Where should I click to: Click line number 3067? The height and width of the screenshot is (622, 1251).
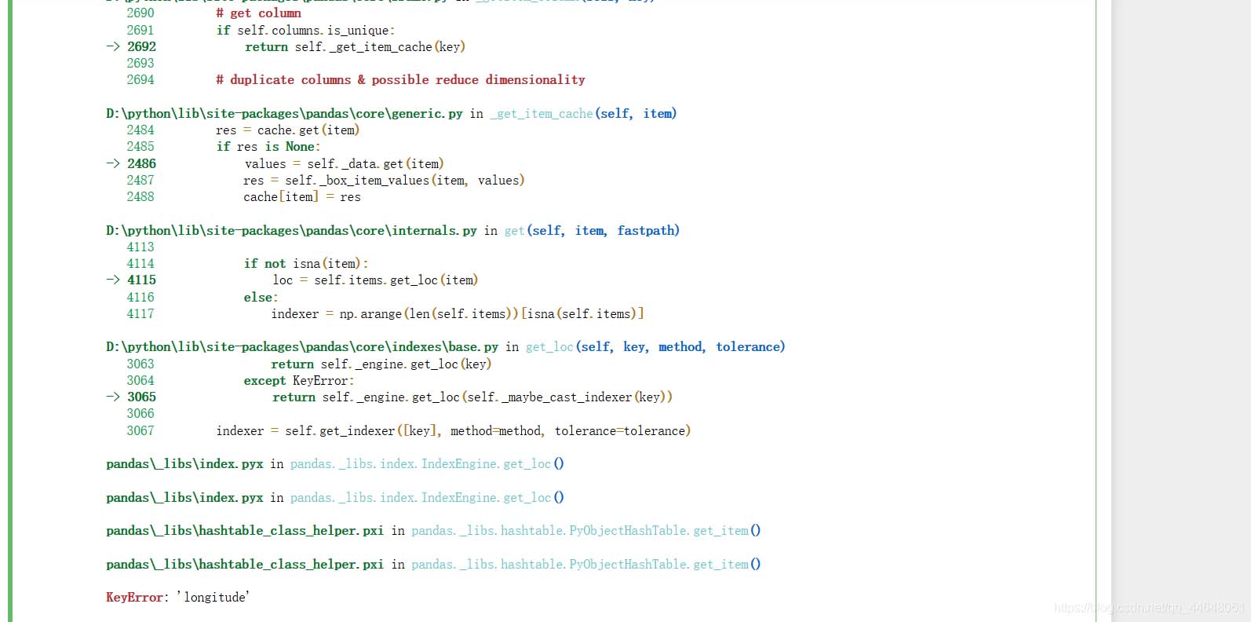point(140,431)
